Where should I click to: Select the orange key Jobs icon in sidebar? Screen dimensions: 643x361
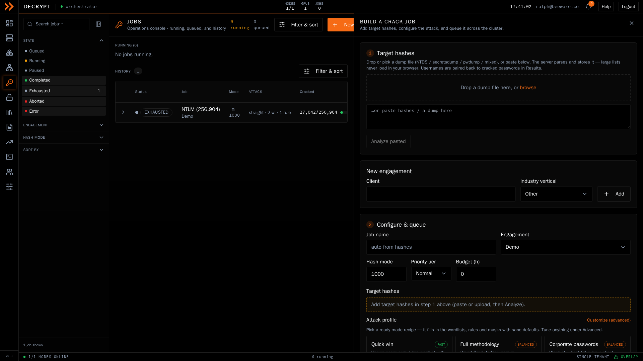point(9,83)
